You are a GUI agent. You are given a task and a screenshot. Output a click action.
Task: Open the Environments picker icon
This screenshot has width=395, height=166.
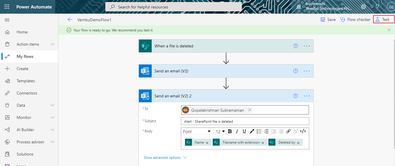[x=299, y=7]
